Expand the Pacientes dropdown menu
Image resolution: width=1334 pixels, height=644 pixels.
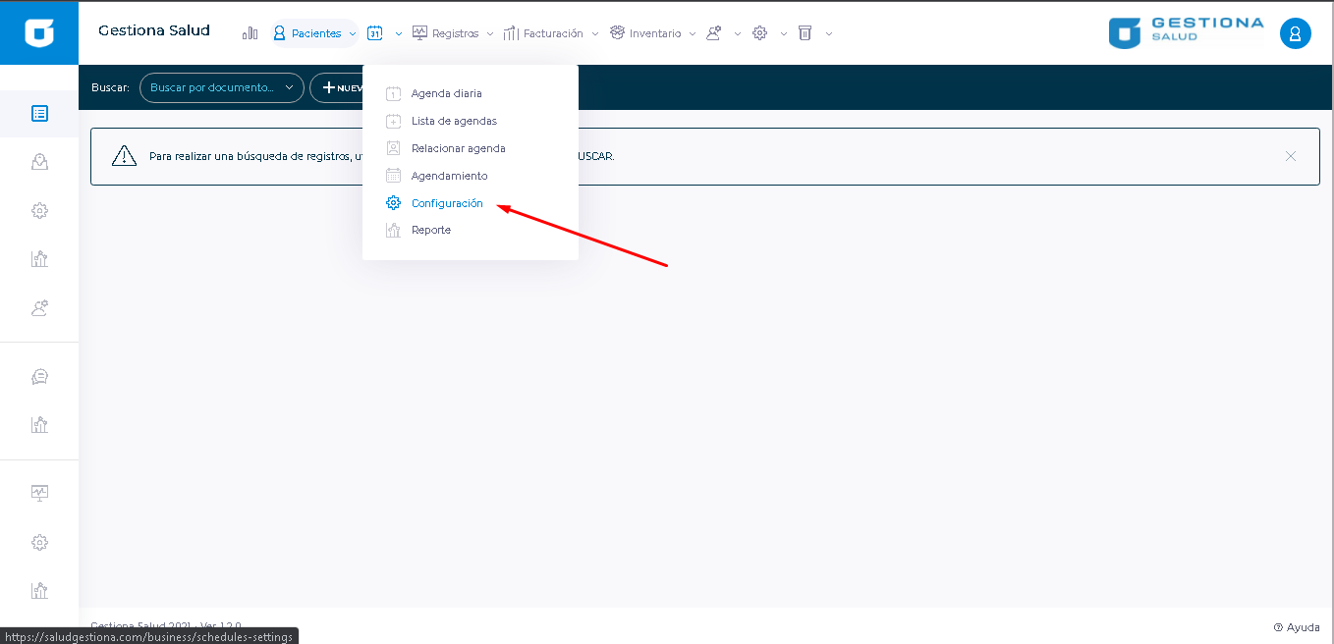pyautogui.click(x=314, y=33)
